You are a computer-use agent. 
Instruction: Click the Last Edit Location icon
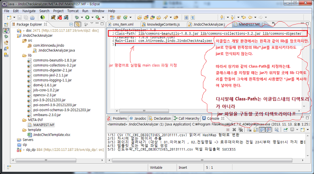[x=243, y=17]
